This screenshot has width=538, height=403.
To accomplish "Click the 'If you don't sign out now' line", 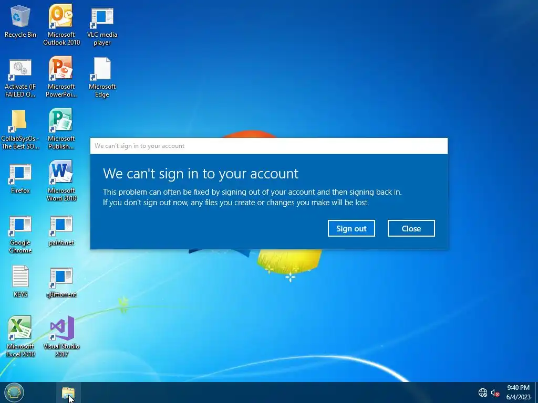I will (x=236, y=203).
